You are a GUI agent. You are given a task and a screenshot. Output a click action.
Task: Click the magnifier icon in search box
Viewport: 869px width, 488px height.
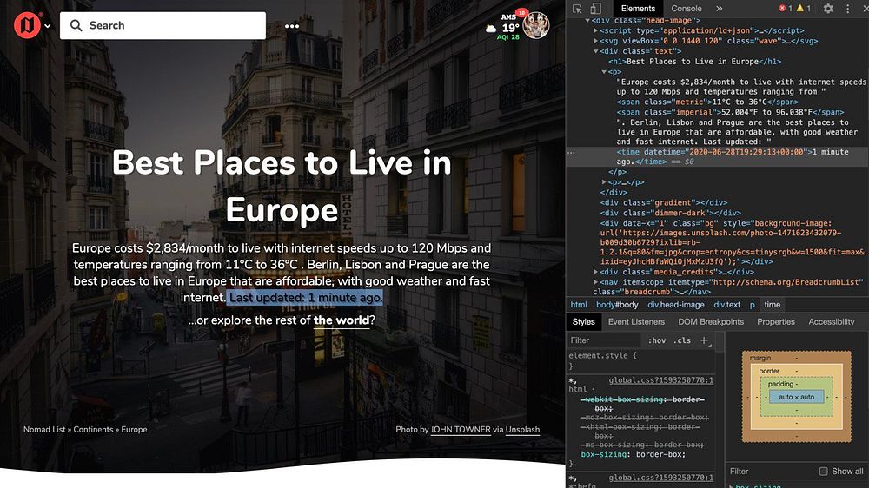(76, 25)
